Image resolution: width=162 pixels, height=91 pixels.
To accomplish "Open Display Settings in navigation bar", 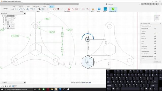I will [x=84, y=83].
